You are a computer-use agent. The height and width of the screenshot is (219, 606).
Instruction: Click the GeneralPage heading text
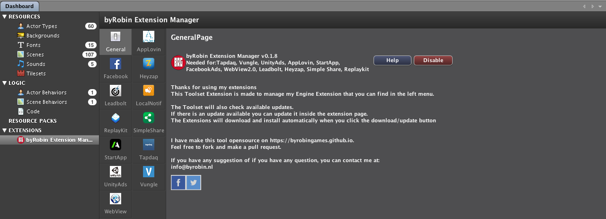click(x=192, y=37)
